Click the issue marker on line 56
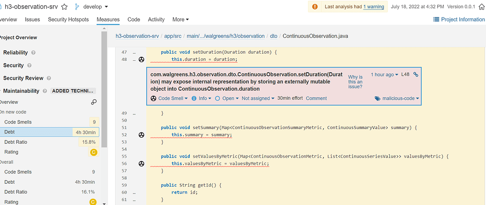Image resolution: width=486 pixels, height=205 pixels. (141, 164)
